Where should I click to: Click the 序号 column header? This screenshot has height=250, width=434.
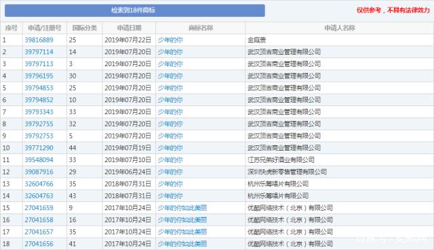pyautogui.click(x=11, y=28)
